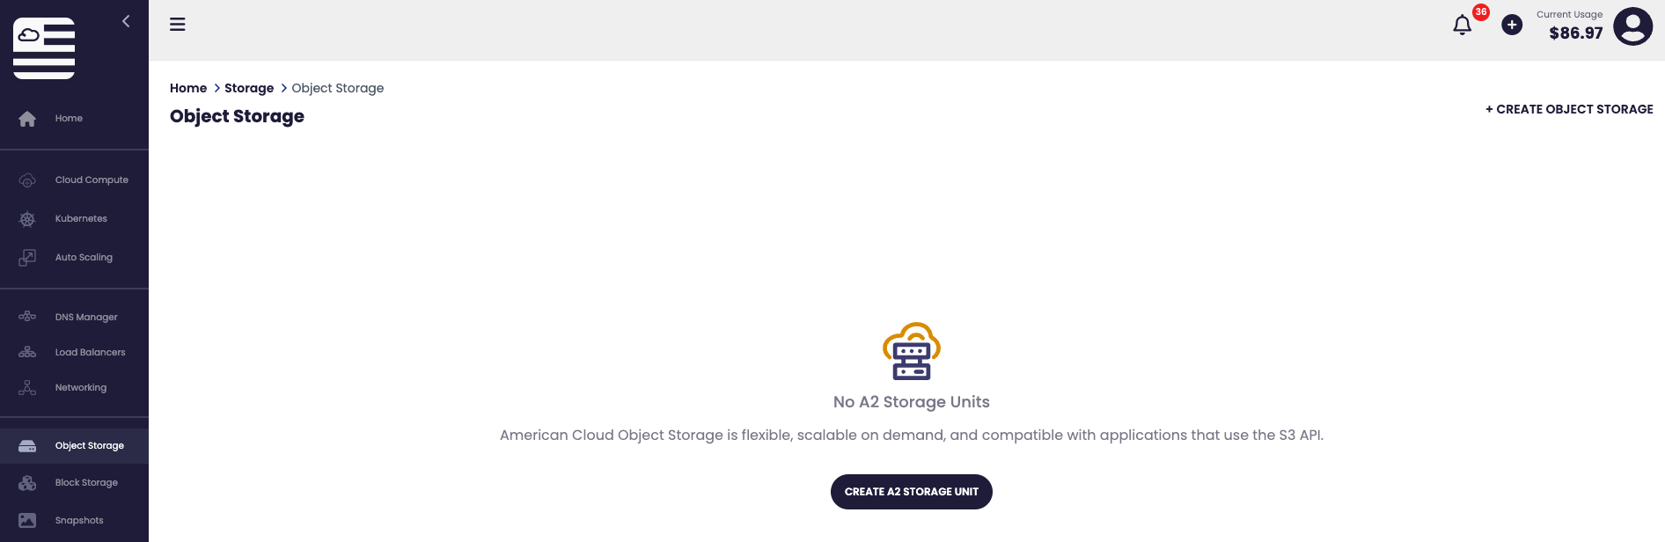1665x542 pixels.
Task: Click the Create Object Storage link
Action: click(x=1569, y=109)
